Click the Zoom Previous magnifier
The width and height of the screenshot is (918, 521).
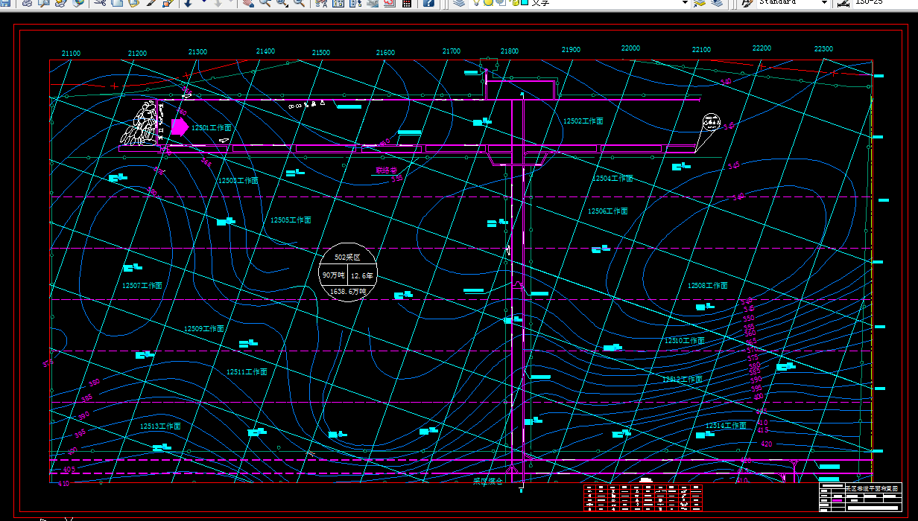pos(299,2)
